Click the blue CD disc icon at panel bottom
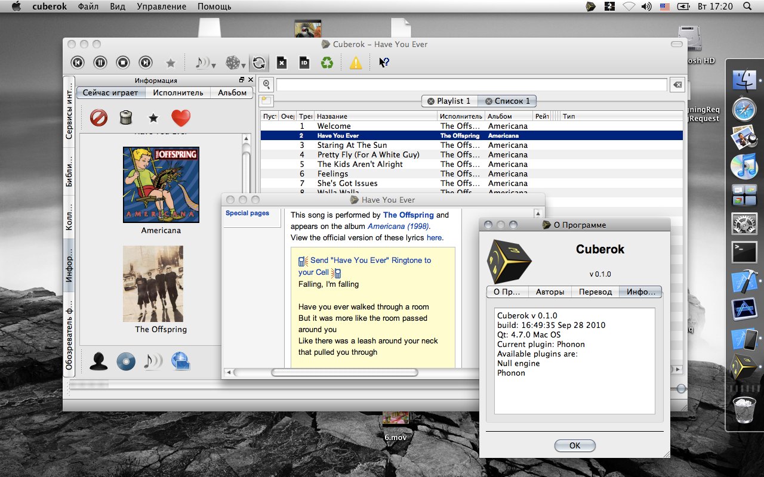 [x=126, y=361]
